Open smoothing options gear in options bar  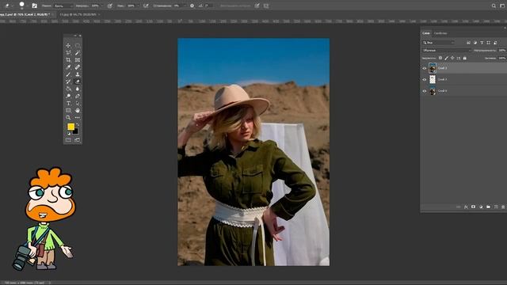coord(192,6)
